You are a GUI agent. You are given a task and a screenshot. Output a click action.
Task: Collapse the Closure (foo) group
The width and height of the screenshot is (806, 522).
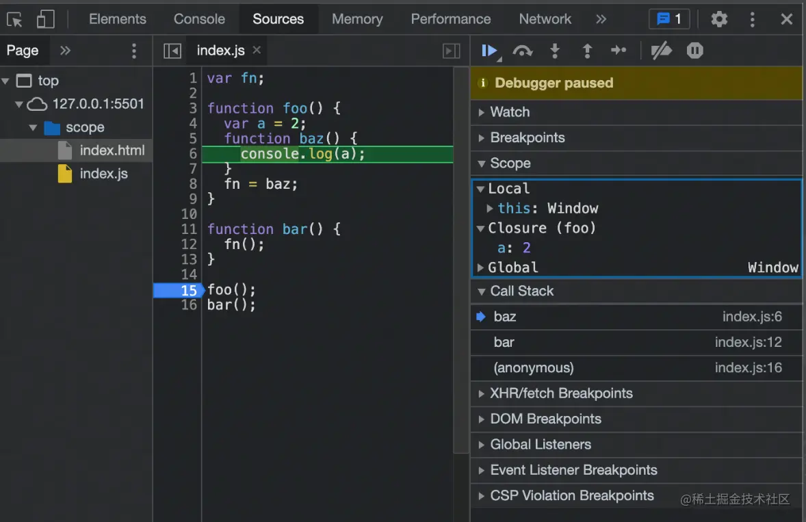coord(480,228)
